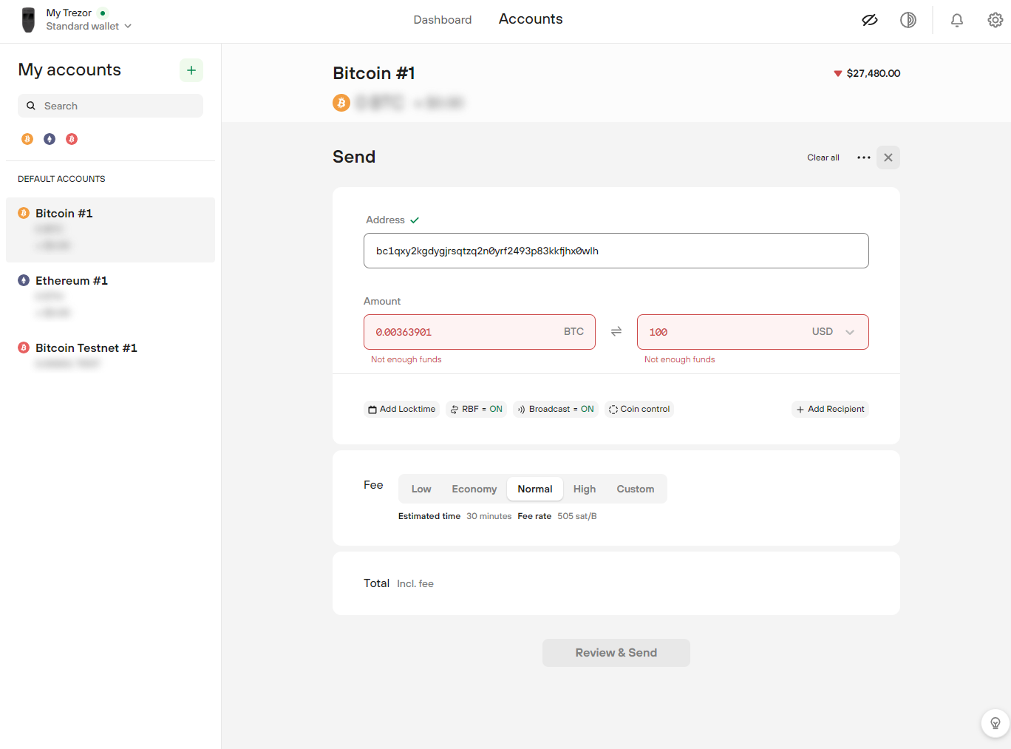Open Coin control
The height and width of the screenshot is (749, 1011).
639,409
